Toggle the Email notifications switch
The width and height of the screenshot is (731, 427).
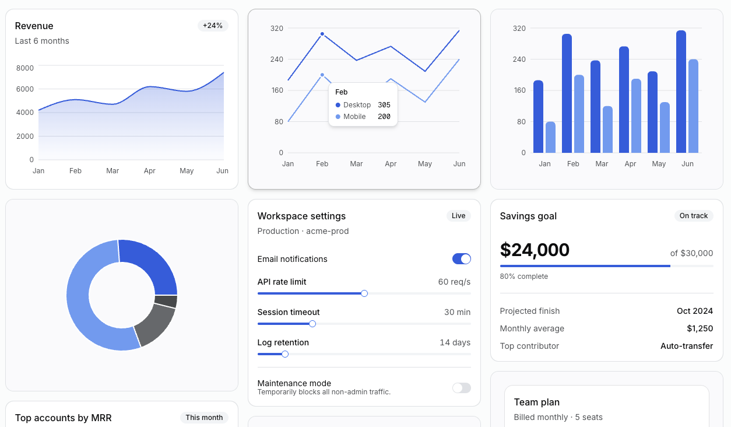tap(461, 259)
